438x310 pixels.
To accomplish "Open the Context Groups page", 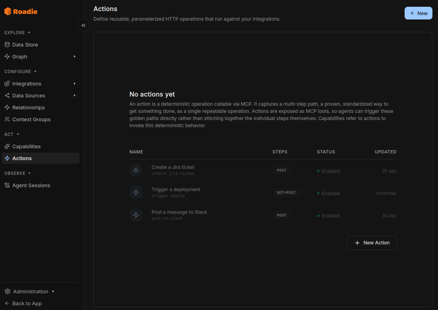I will pos(41,120).
